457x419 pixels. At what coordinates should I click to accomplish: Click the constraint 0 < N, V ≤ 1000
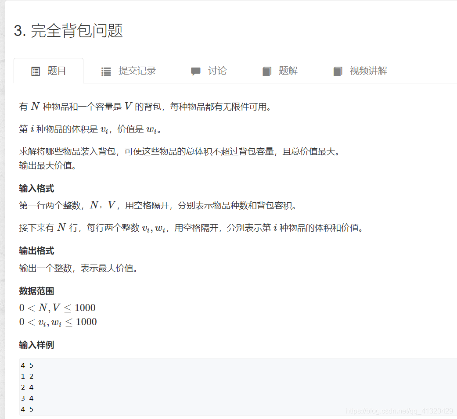(x=58, y=308)
